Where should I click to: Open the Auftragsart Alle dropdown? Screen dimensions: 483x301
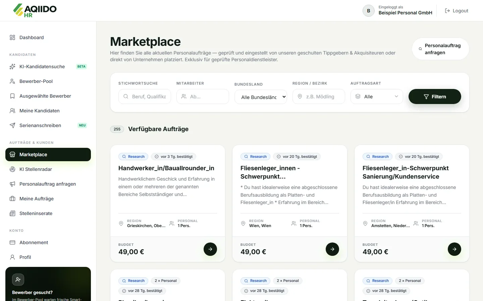(x=377, y=97)
